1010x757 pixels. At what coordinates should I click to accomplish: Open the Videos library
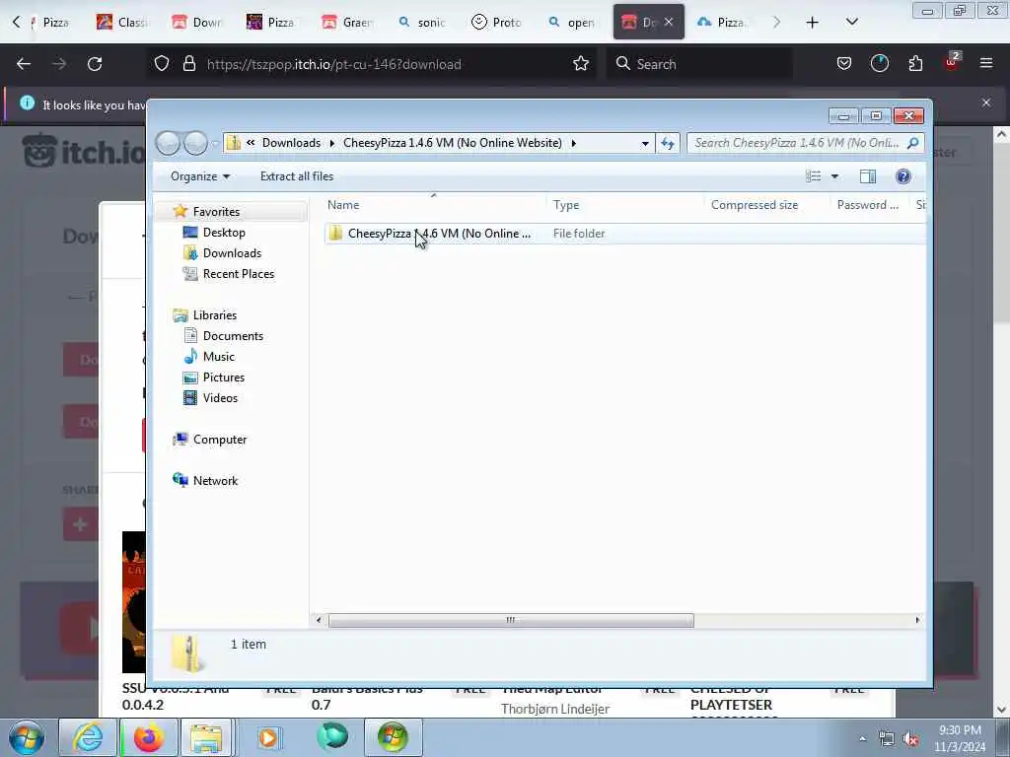pos(220,398)
